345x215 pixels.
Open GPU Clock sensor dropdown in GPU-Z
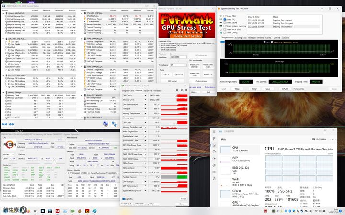pyautogui.click(x=145, y=96)
